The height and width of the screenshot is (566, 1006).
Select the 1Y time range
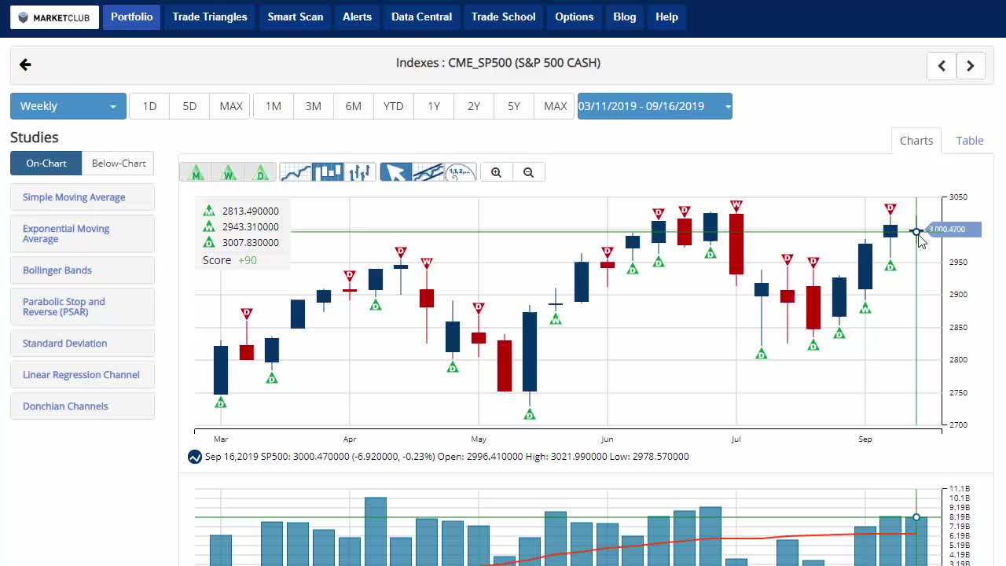tap(434, 106)
